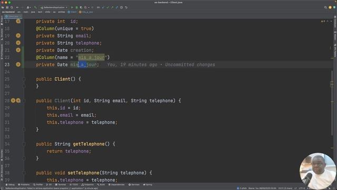Click line number 24 in the gutter
The width and height of the screenshot is (337, 190).
[x=7, y=72]
